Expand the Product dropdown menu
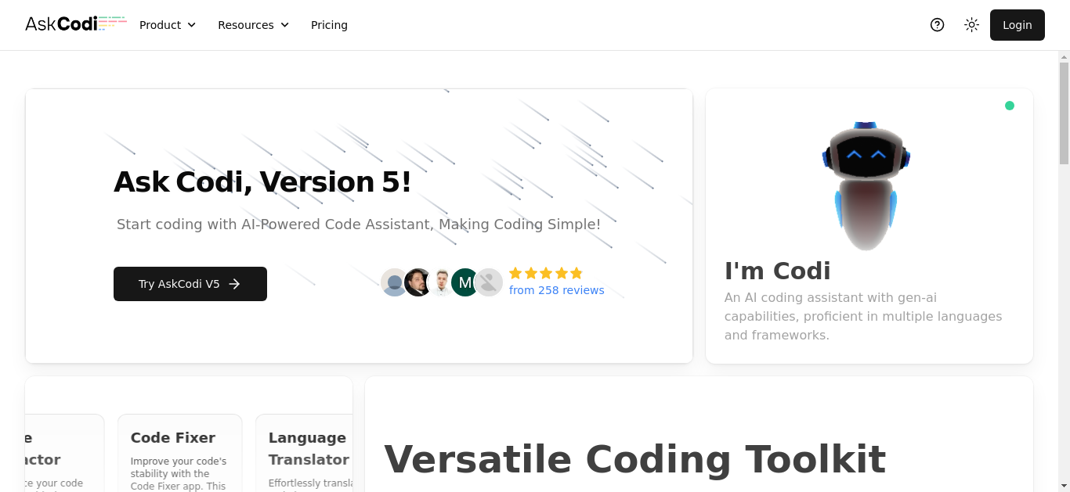The image size is (1070, 492). point(168,25)
